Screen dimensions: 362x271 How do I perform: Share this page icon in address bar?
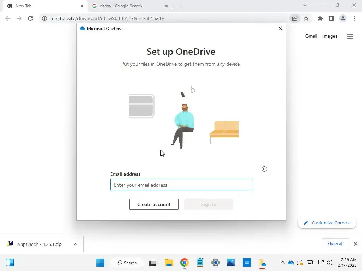pos(295,18)
